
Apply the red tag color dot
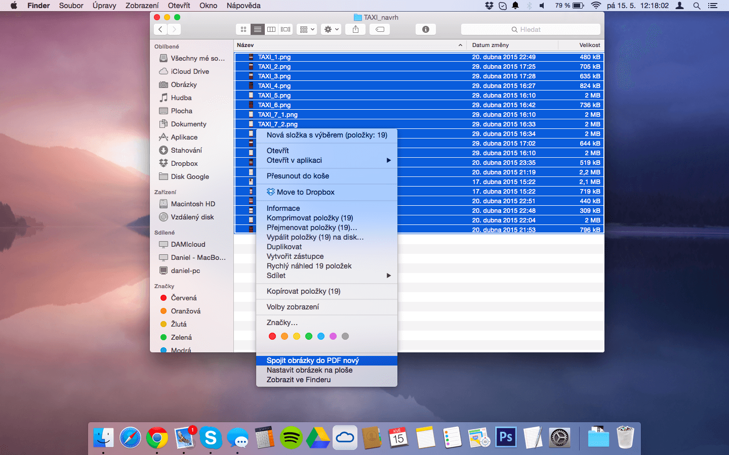click(x=272, y=336)
